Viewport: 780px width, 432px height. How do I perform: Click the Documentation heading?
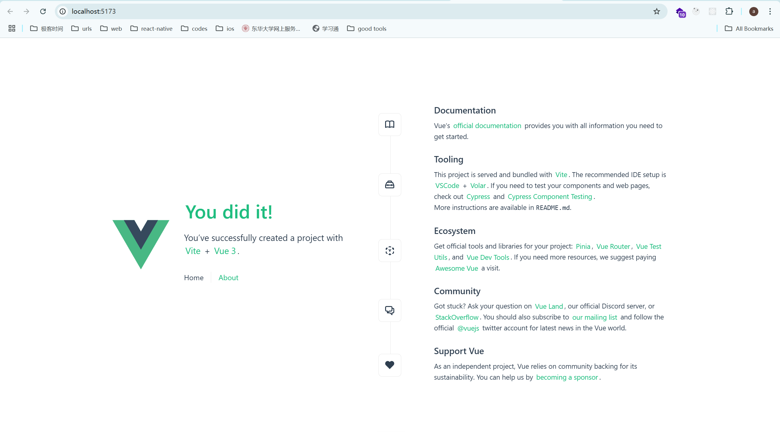(465, 110)
